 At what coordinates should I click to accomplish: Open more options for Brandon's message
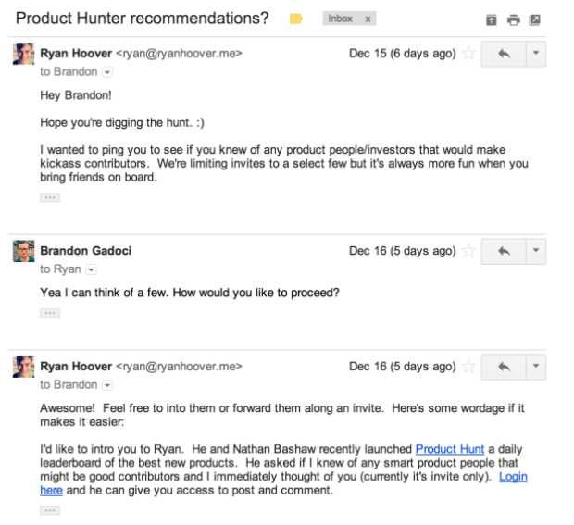click(536, 252)
